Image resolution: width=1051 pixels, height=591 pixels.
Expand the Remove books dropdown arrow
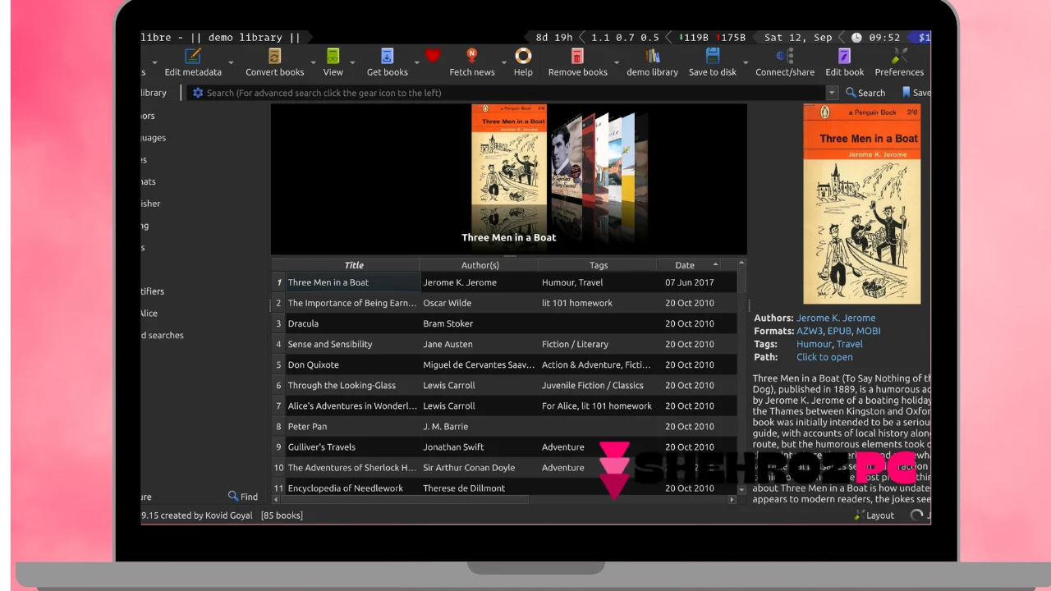click(x=617, y=62)
